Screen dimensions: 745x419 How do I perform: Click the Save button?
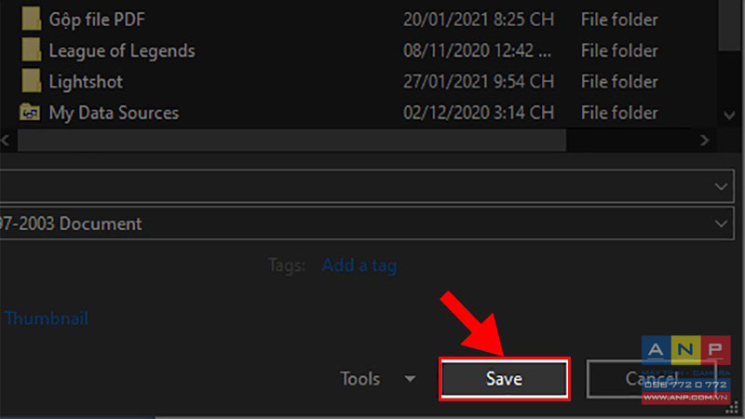[x=504, y=379]
